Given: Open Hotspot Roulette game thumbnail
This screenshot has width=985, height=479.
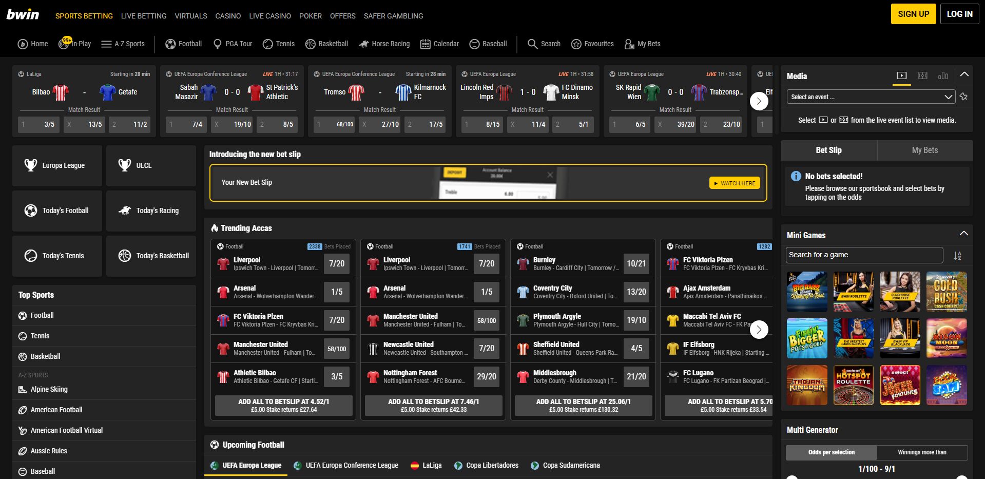Looking at the screenshot, I should click(854, 385).
